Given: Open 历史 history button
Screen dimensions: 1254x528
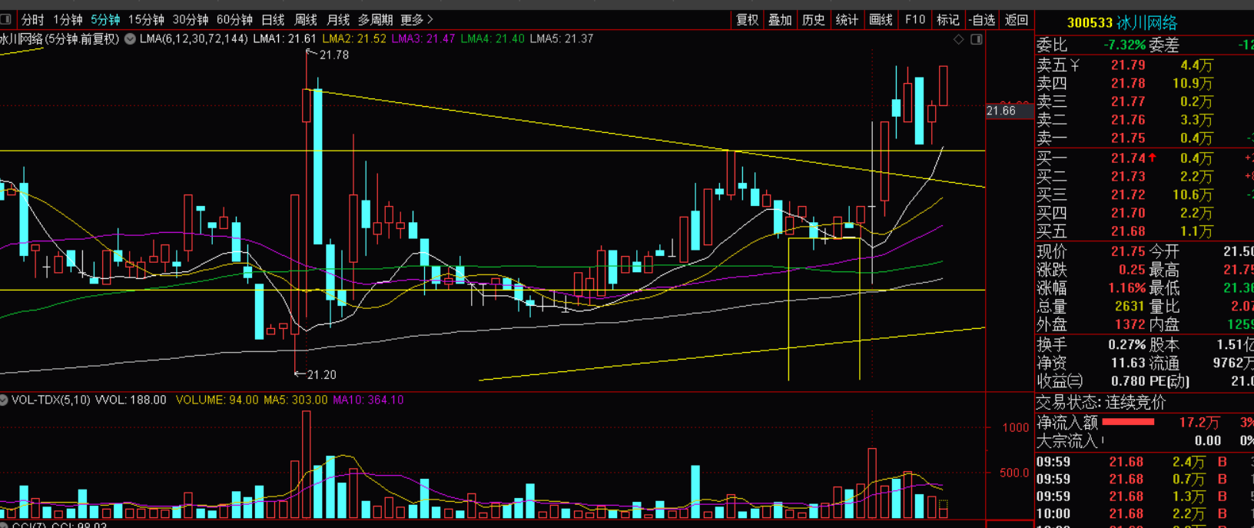Looking at the screenshot, I should click(813, 19).
